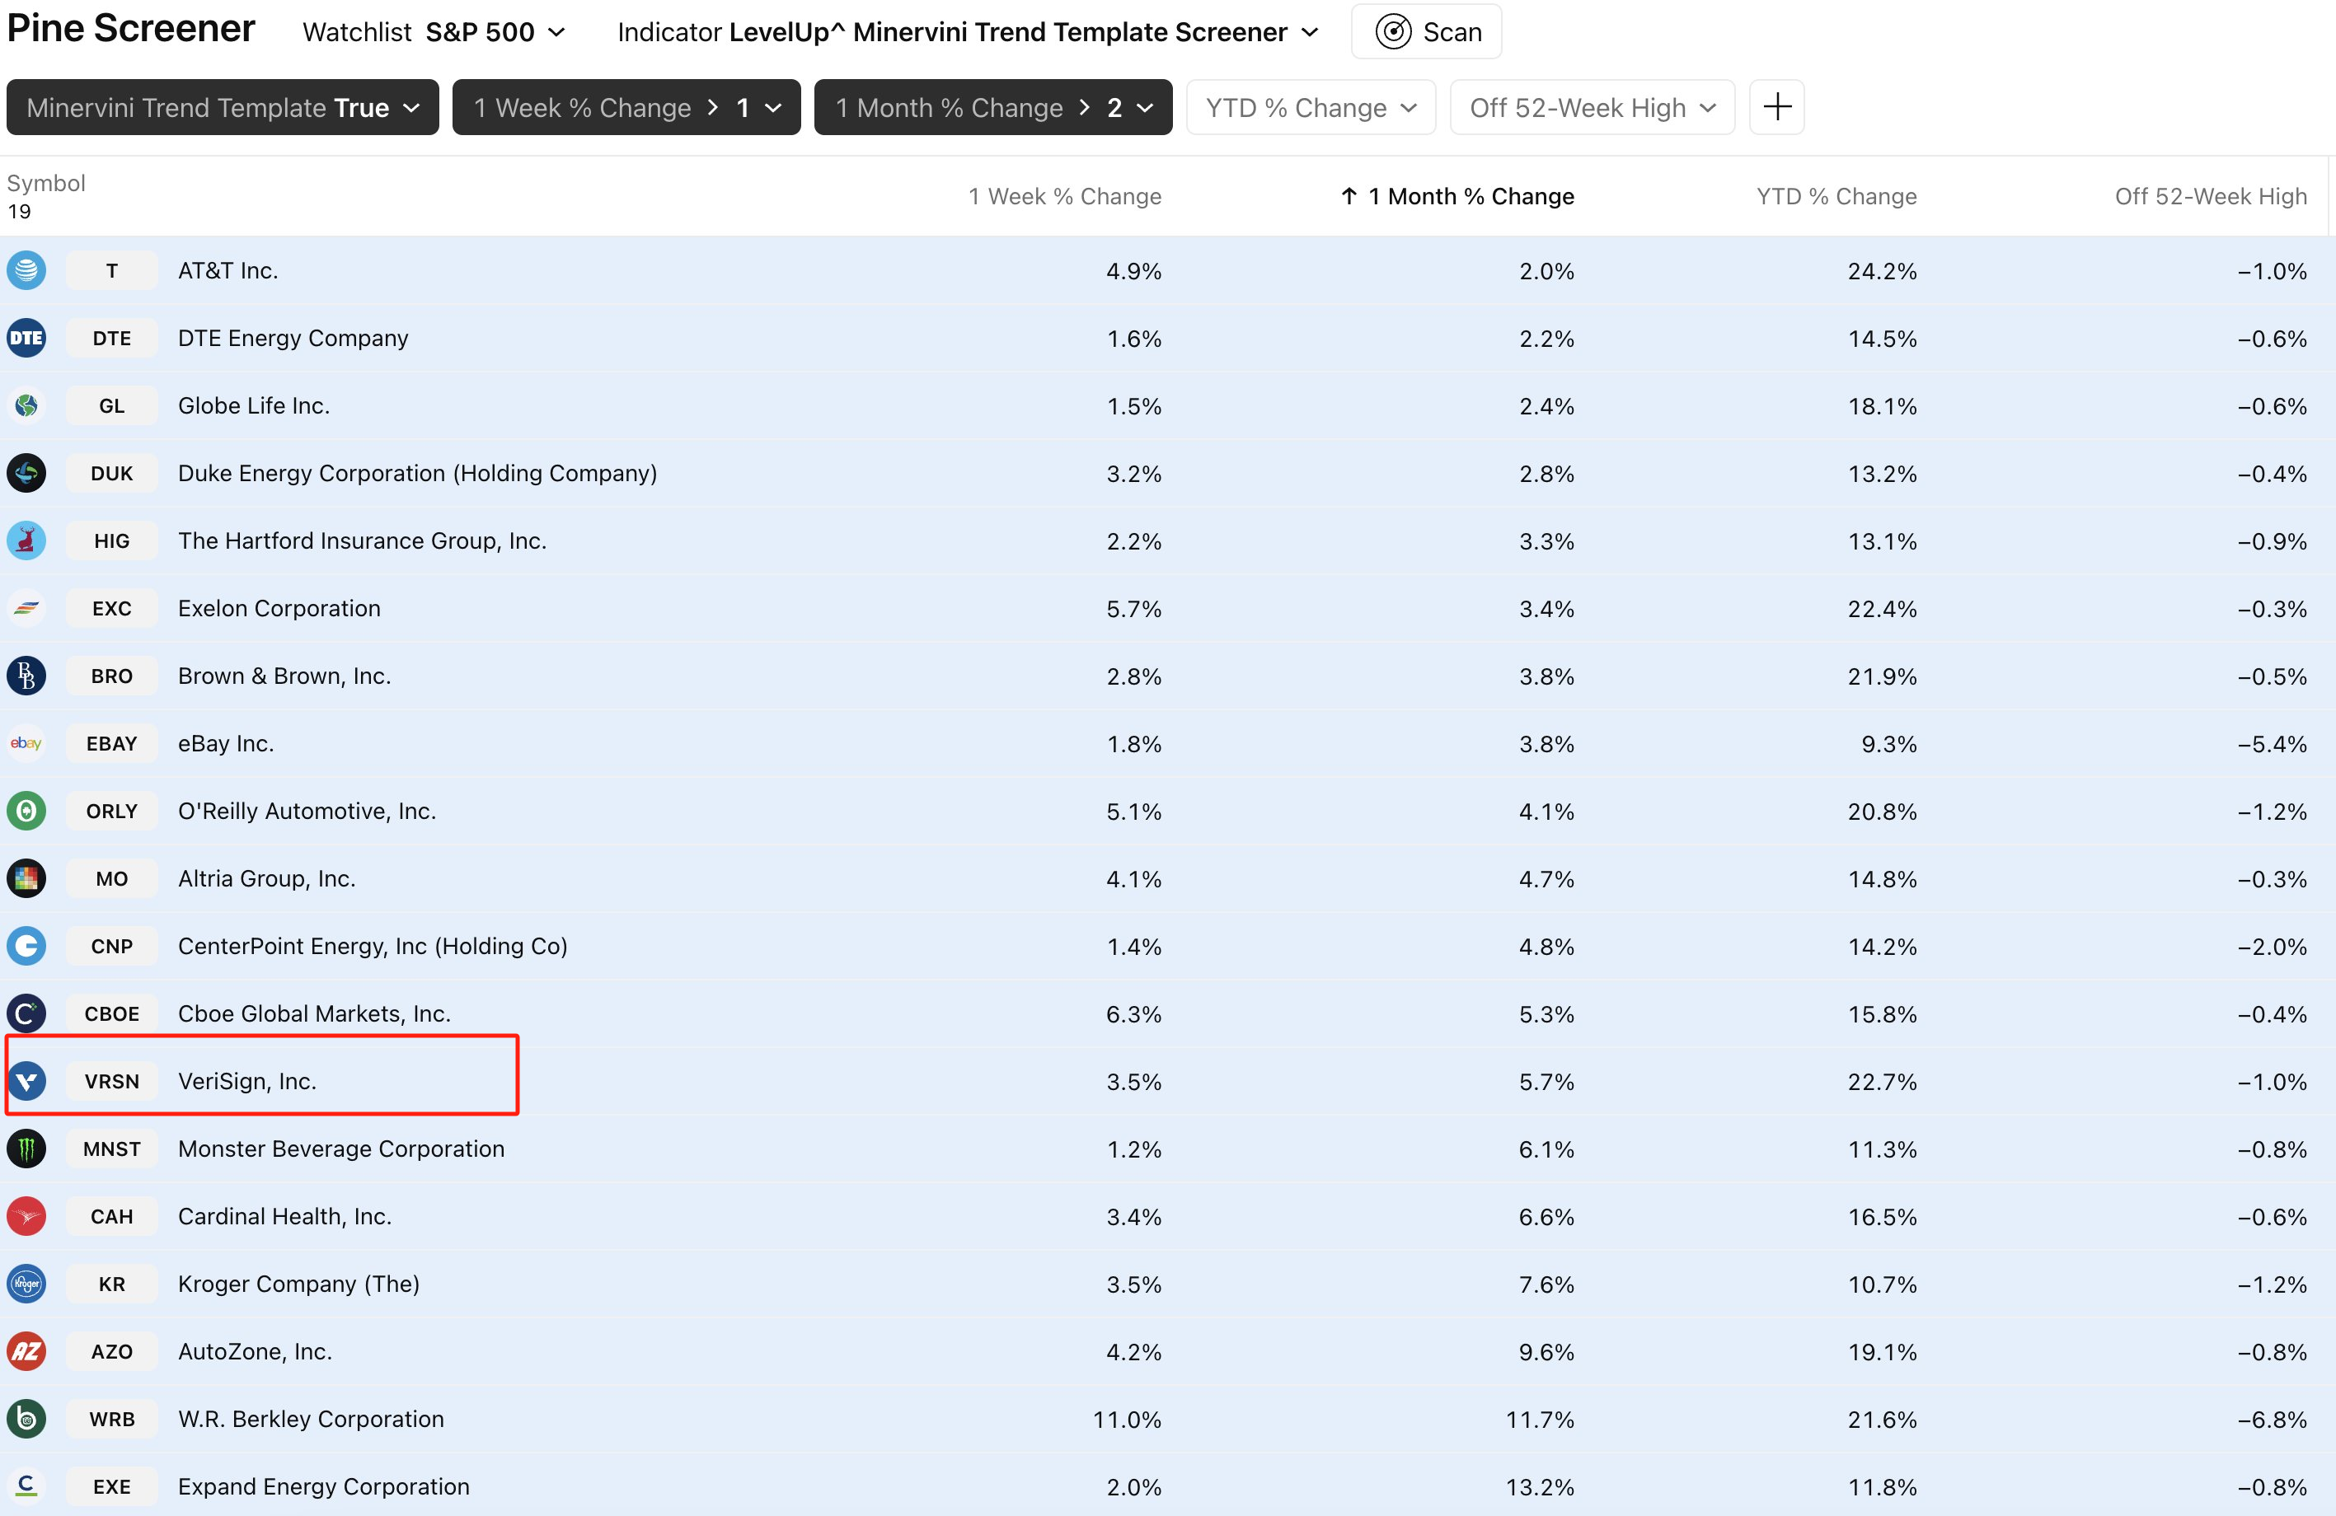Click the Pine Screener title
The height and width of the screenshot is (1516, 2336).
132,29
